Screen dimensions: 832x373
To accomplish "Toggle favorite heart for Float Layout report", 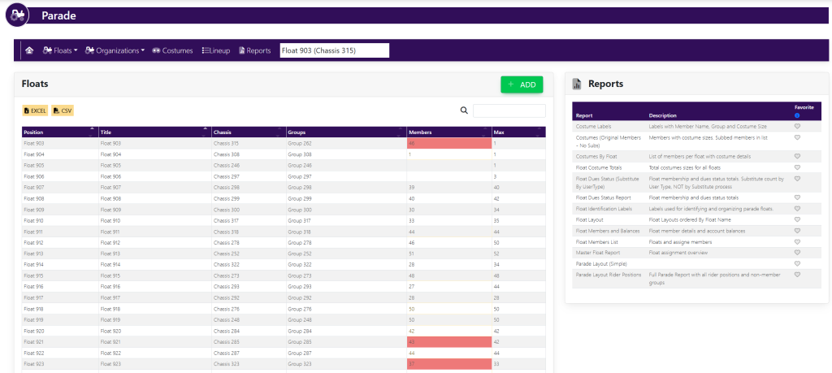I will pos(797,220).
